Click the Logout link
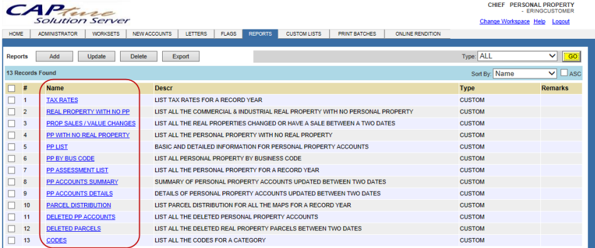 click(x=560, y=21)
